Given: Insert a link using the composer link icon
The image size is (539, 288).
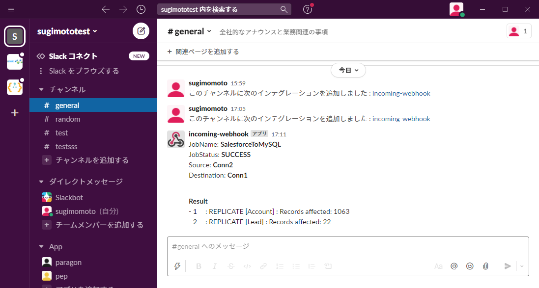Looking at the screenshot, I should 263,266.
